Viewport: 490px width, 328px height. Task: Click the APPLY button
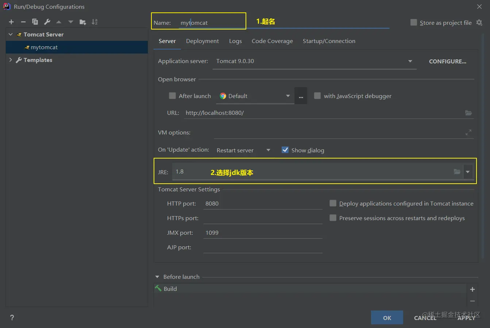[x=466, y=318]
